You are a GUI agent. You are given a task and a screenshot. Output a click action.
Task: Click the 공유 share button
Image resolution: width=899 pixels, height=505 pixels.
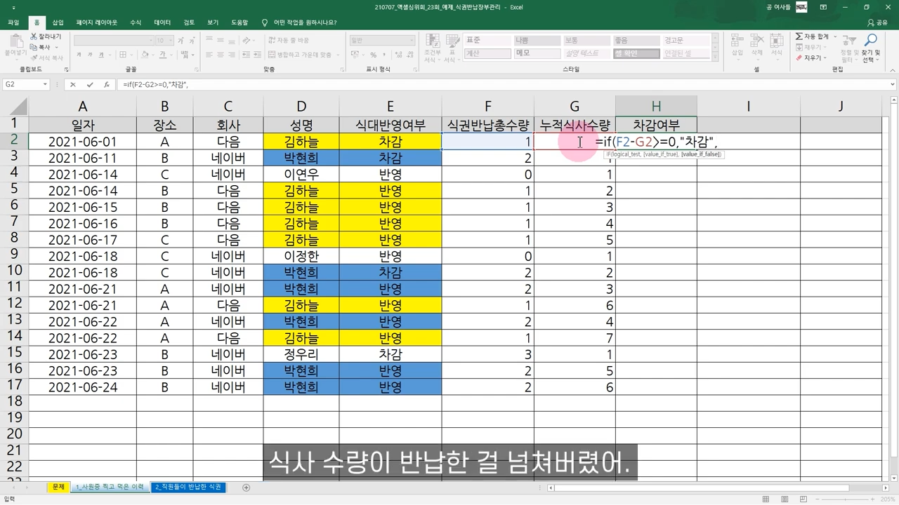point(882,22)
